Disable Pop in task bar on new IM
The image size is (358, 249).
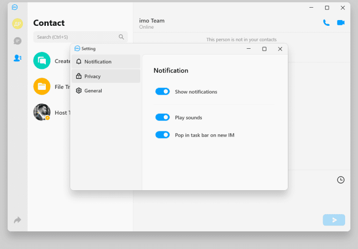[x=163, y=135]
